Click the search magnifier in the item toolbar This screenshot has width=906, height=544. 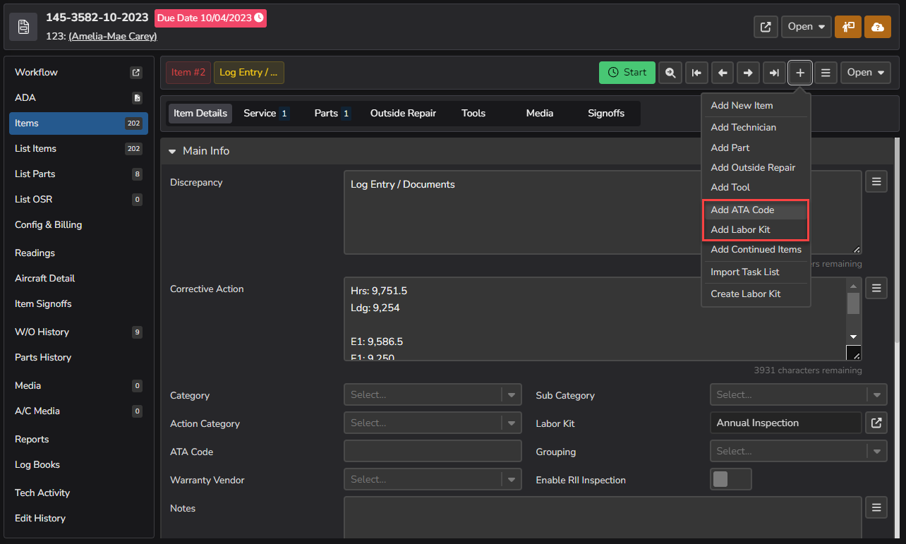click(x=670, y=72)
